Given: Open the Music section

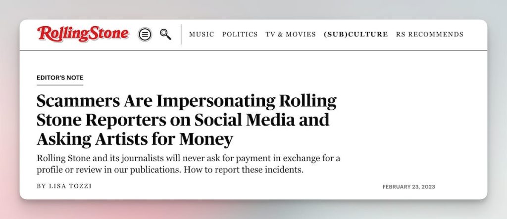Looking at the screenshot, I should pos(202,35).
